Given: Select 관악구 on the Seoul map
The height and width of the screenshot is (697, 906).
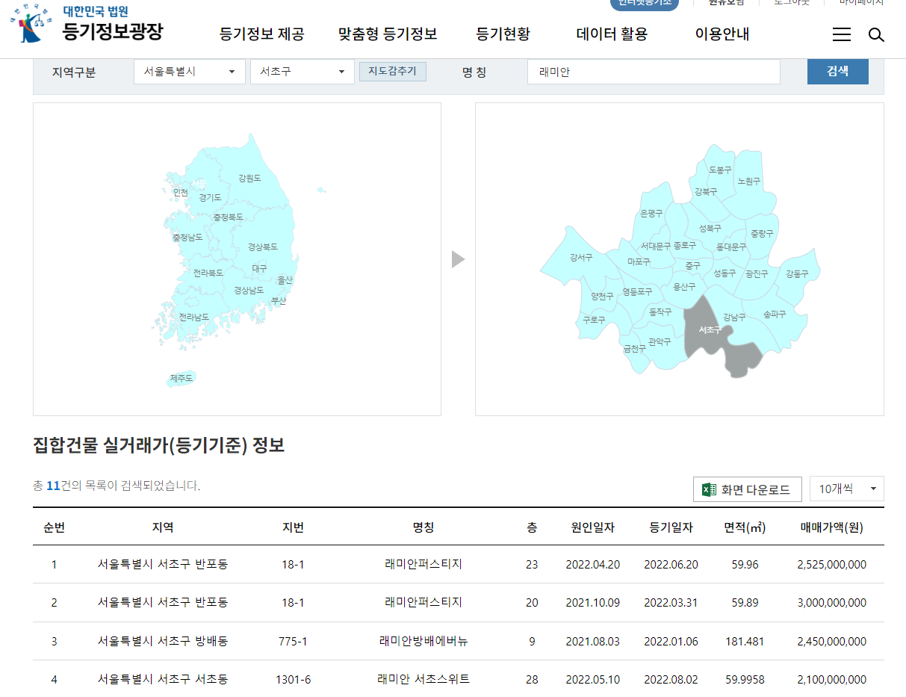Looking at the screenshot, I should (660, 342).
